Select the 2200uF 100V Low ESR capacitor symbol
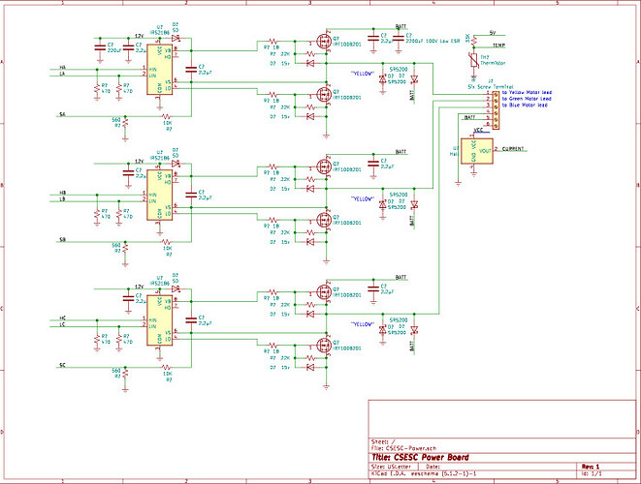641x484 pixels. [399, 38]
